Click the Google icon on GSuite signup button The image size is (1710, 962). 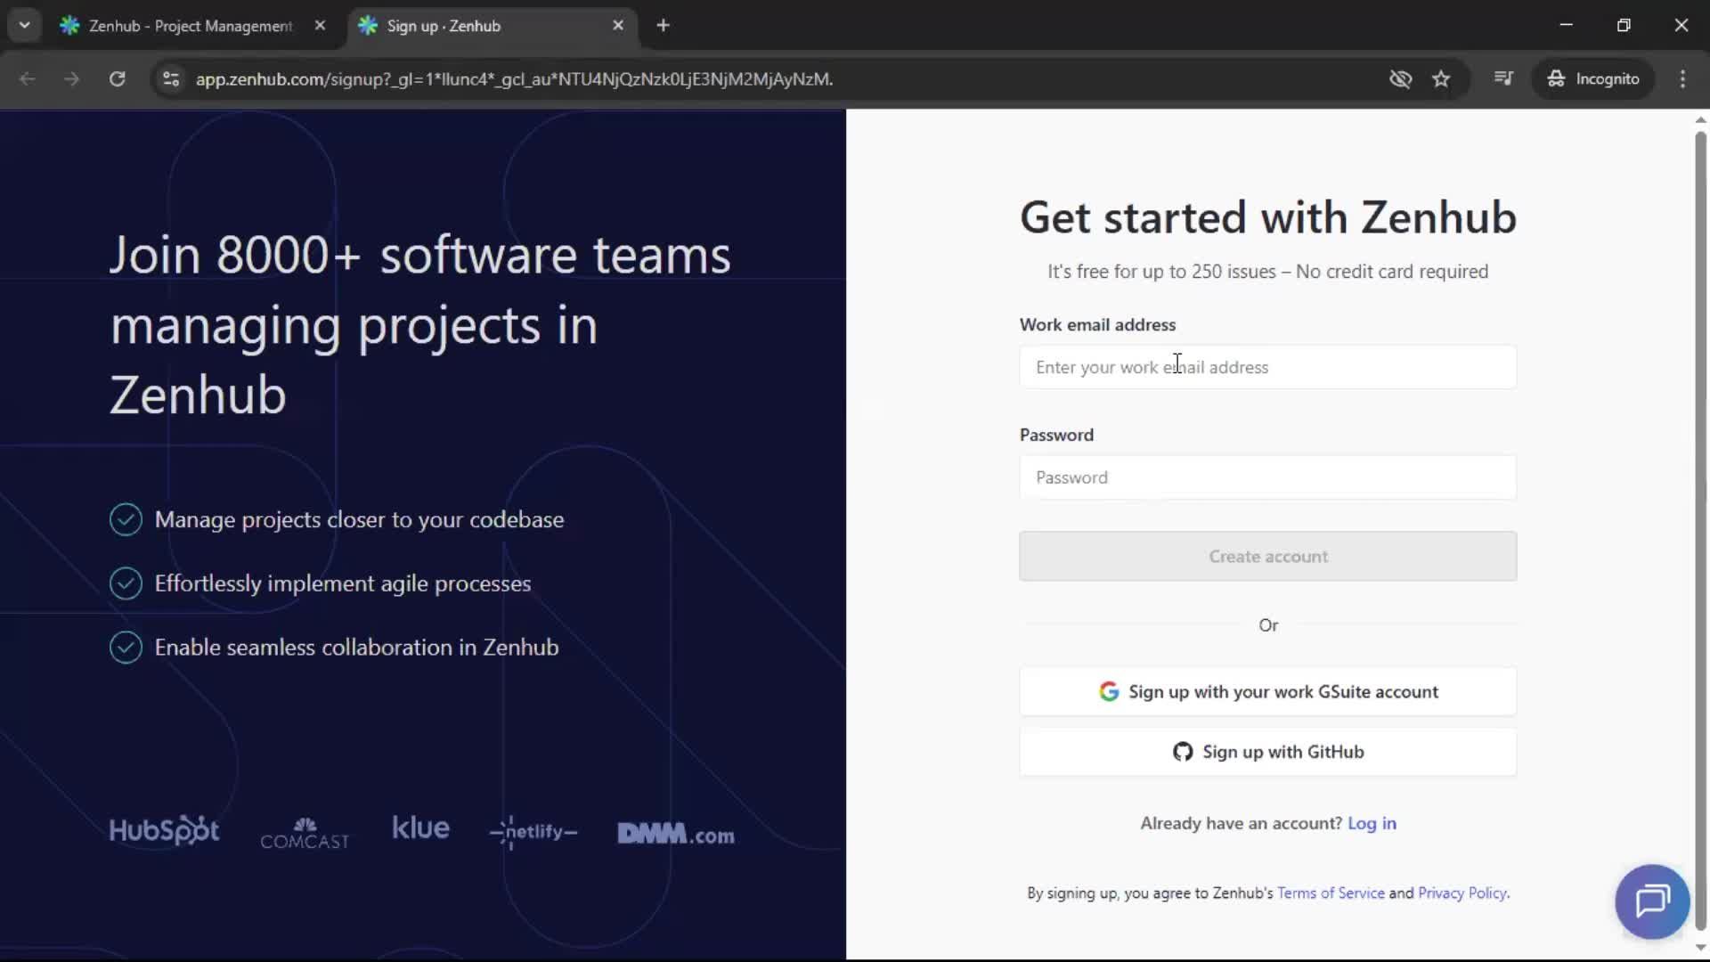coord(1107,691)
